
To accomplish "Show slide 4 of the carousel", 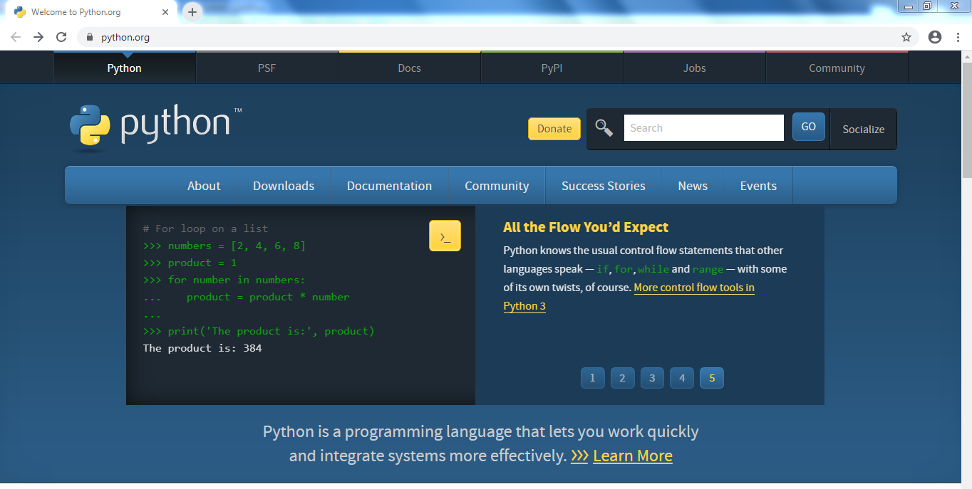I will 682,378.
